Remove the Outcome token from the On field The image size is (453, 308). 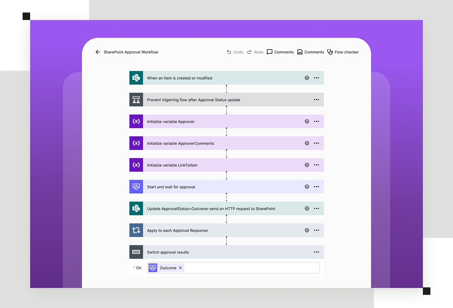(x=180, y=268)
